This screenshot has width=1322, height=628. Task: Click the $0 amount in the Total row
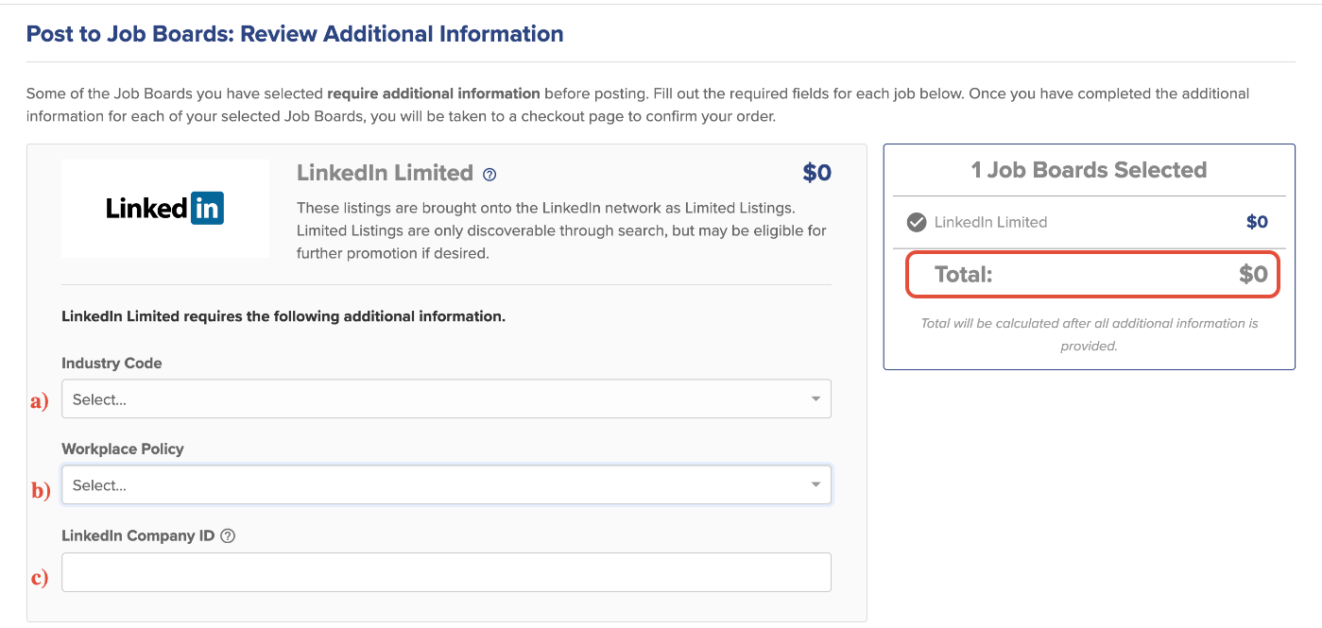tap(1253, 275)
